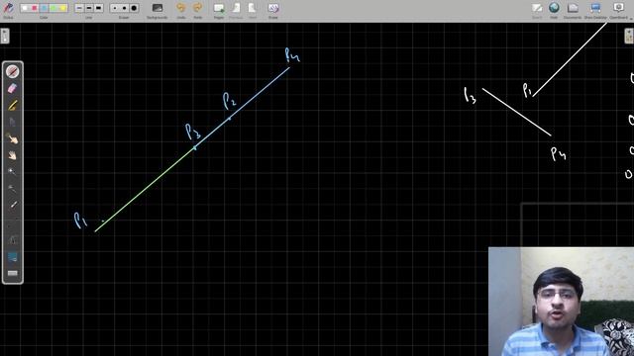Pick the green pen color
634x356 pixels.
point(53,8)
